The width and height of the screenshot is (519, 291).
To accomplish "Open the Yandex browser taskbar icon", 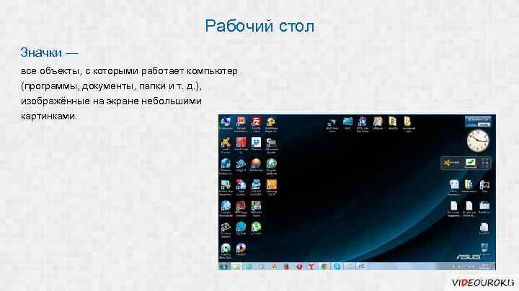I will pyautogui.click(x=311, y=267).
